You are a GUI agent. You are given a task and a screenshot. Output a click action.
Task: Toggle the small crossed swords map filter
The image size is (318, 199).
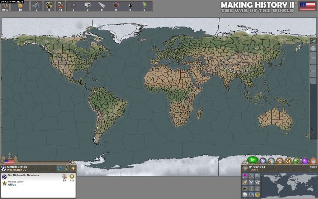coord(251,182)
